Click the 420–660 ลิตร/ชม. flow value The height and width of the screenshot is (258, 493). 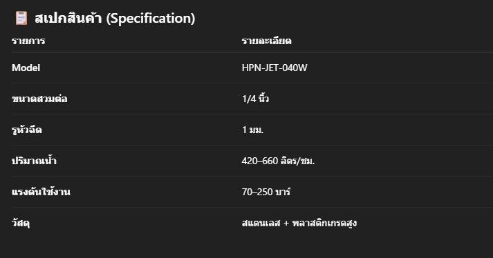278,161
